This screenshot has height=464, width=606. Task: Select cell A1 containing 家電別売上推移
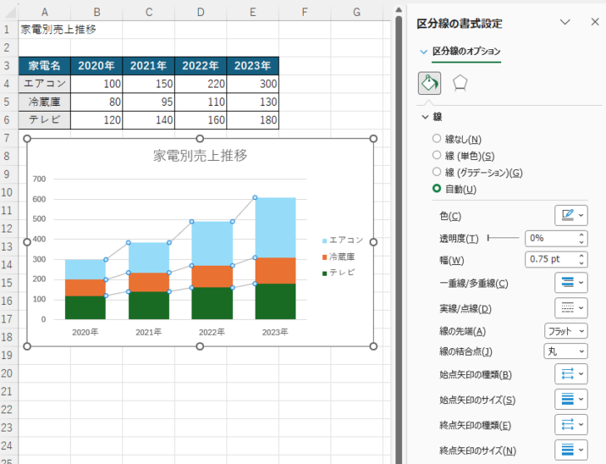[x=44, y=29]
